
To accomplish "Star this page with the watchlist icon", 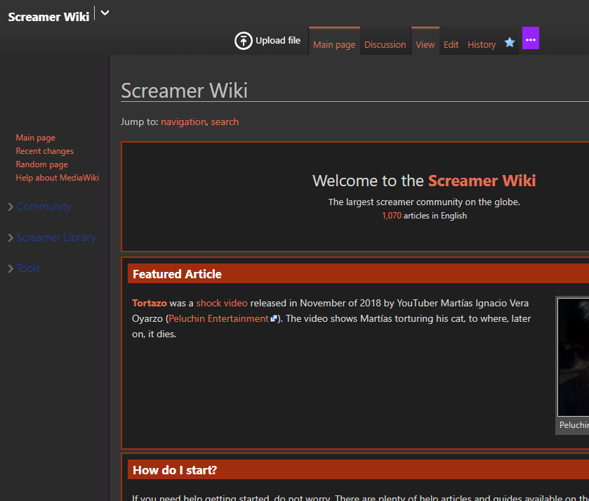I will [510, 42].
